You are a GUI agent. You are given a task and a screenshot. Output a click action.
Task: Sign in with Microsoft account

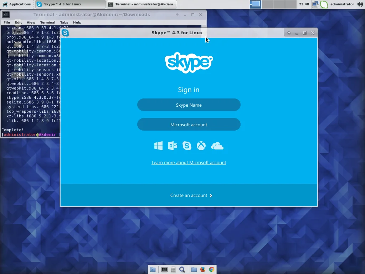(x=189, y=125)
